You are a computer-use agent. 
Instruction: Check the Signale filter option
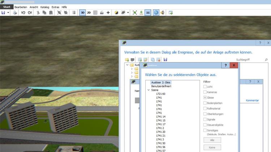pos(205,119)
